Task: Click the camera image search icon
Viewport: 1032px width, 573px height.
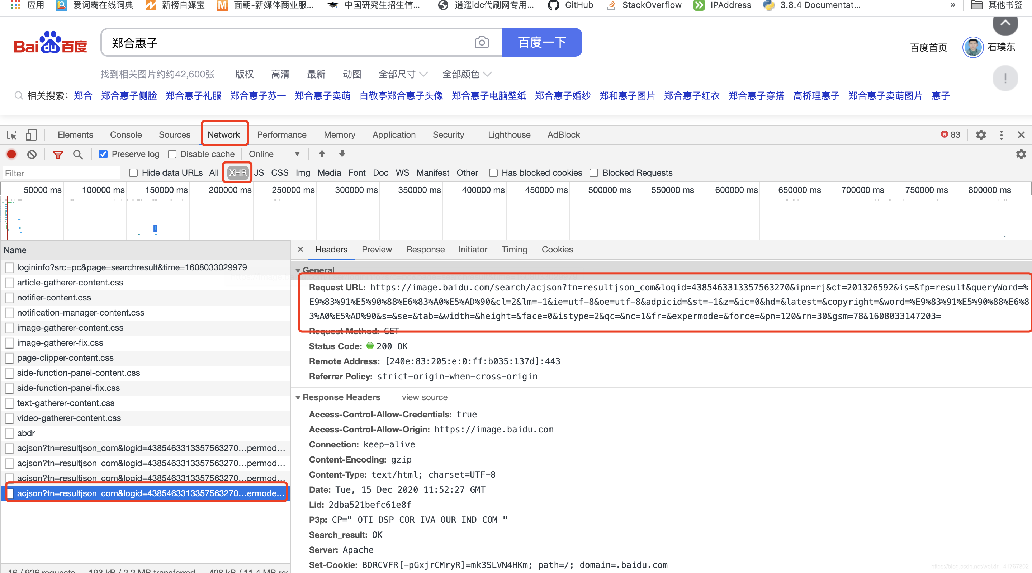Action: (482, 42)
